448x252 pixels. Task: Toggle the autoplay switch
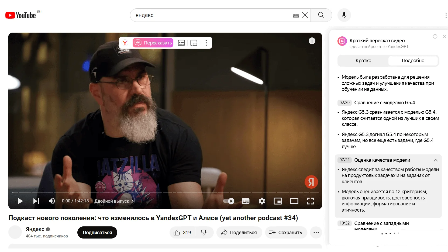[229, 201]
